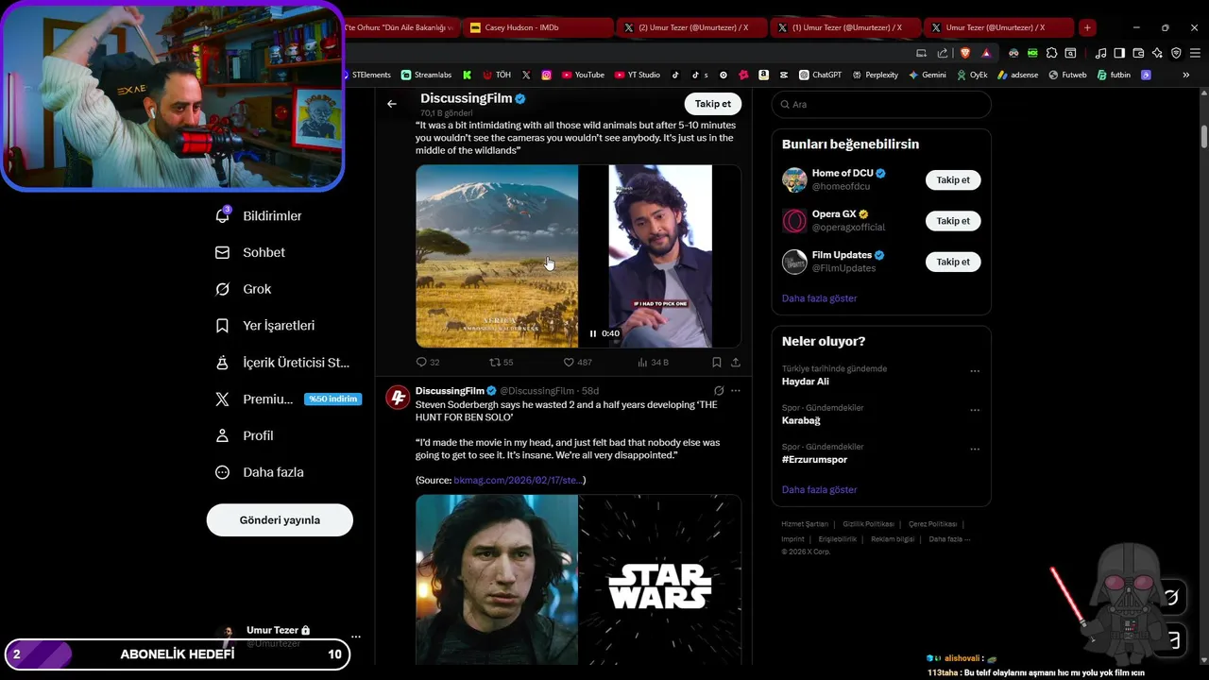Open more options on Soderbergh post
The height and width of the screenshot is (680, 1209).
[736, 390]
